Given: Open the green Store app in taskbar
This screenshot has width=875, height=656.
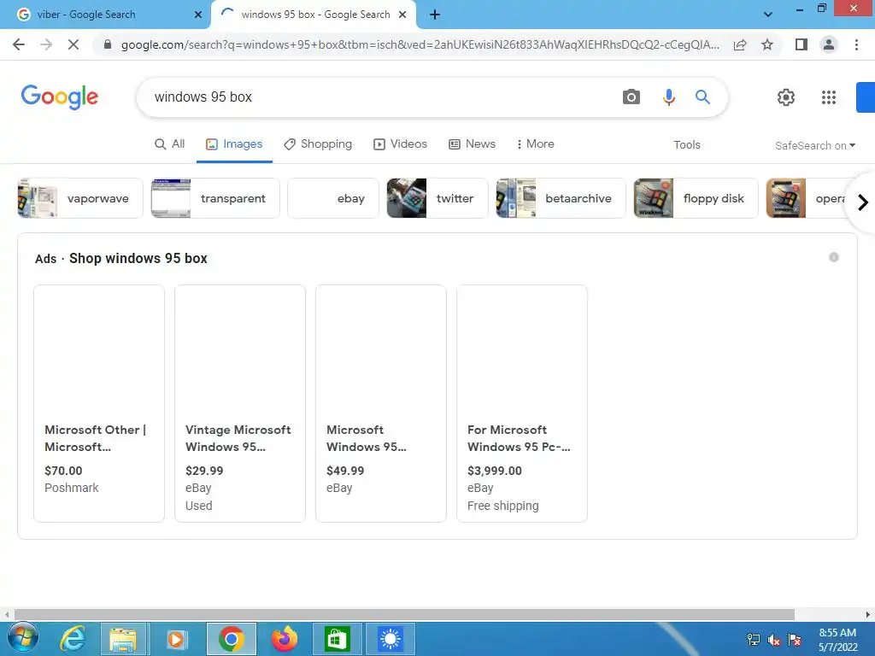Looking at the screenshot, I should tap(337, 639).
